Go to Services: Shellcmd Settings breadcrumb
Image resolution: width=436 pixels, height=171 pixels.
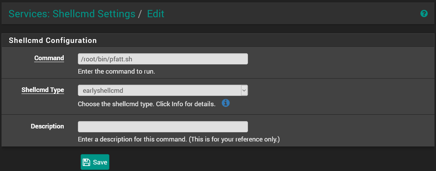coord(72,14)
